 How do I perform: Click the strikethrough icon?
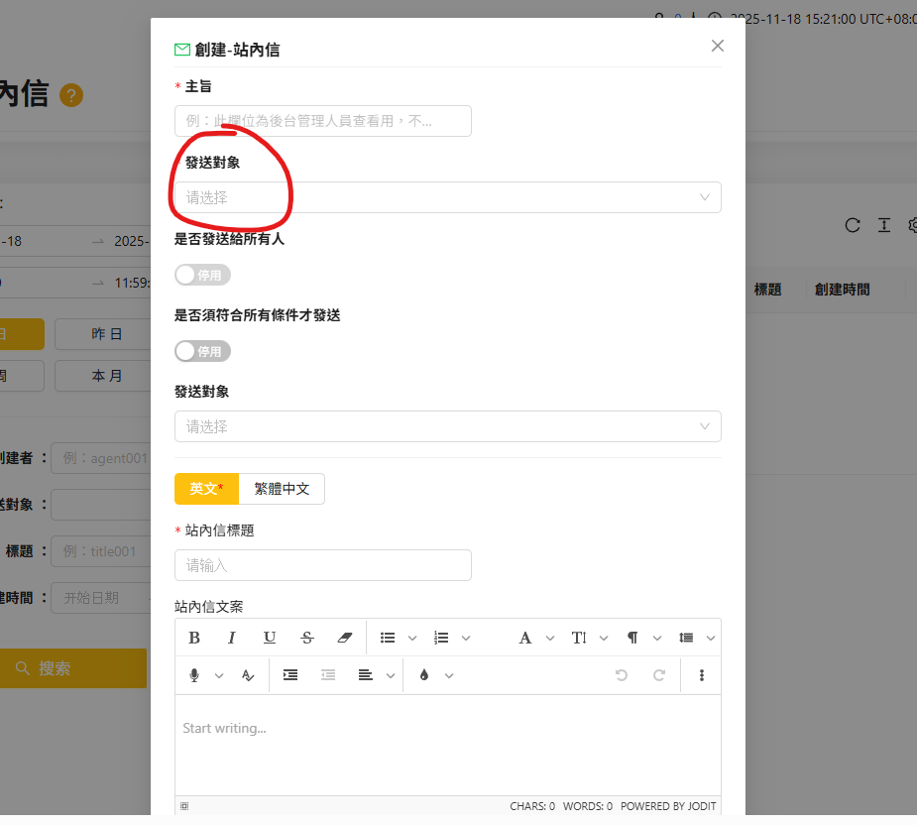tap(307, 638)
